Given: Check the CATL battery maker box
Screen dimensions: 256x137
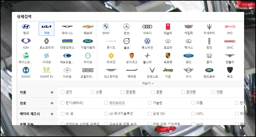Looking at the screenshot, I should [x=193, y=113].
